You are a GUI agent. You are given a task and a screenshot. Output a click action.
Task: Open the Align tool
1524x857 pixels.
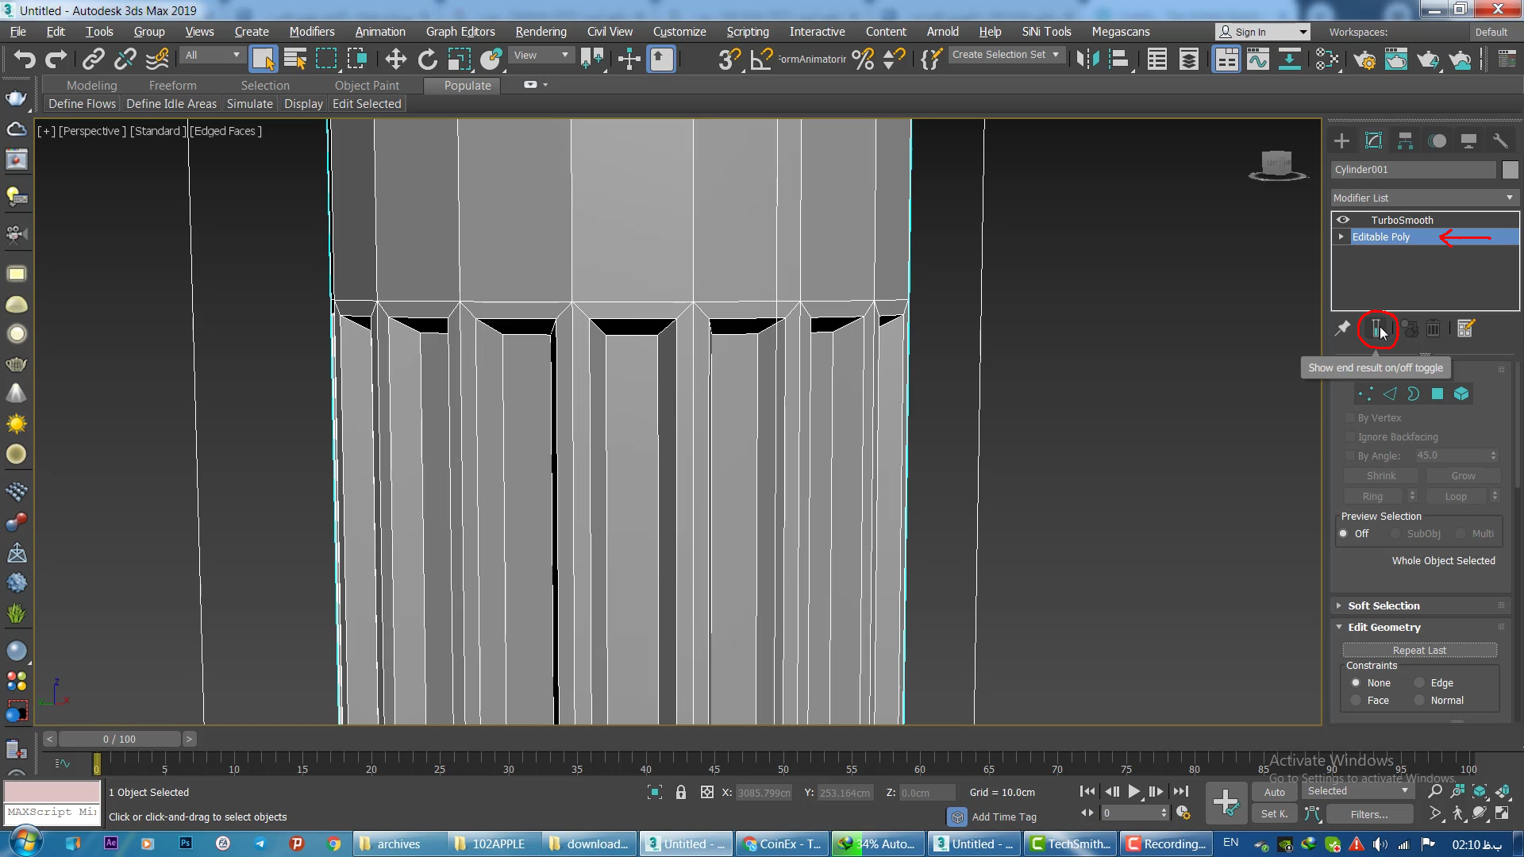[1119, 60]
